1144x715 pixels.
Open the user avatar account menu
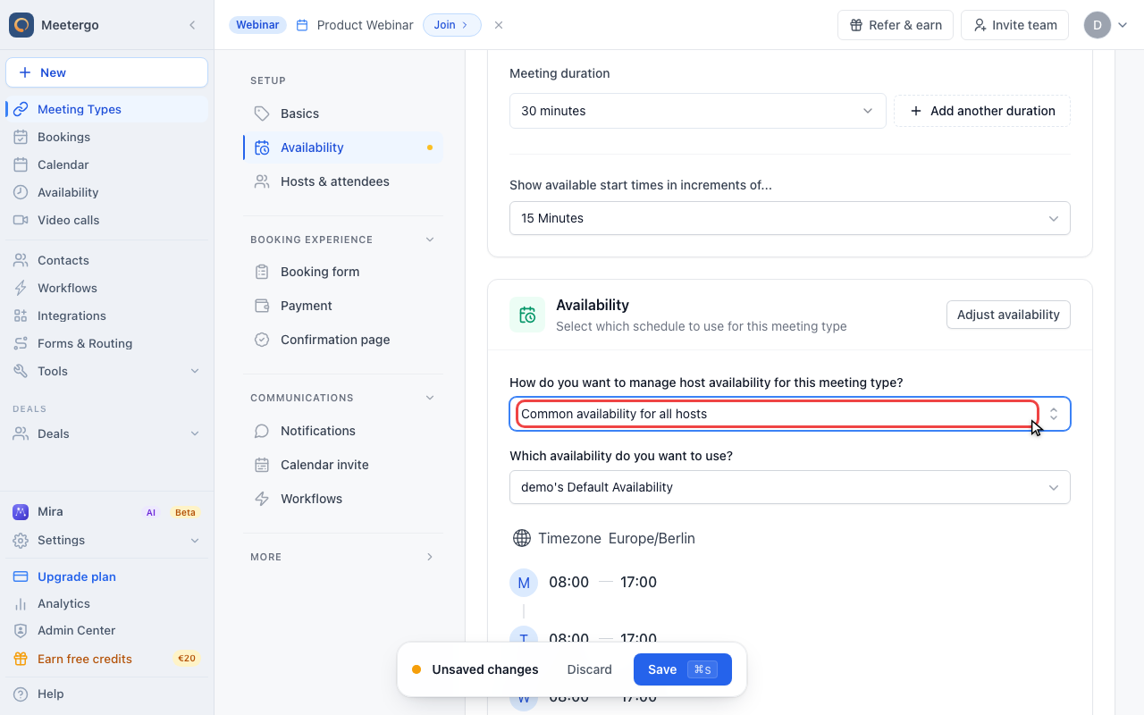pyautogui.click(x=1106, y=25)
